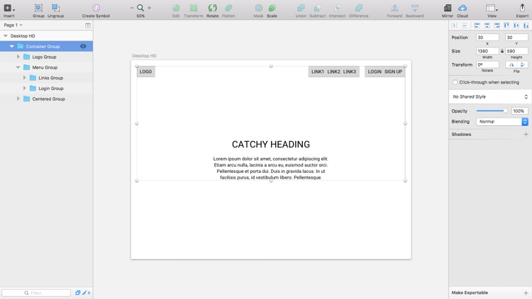Toggle the size proportion lock
The width and height of the screenshot is (532, 299).
502,51
